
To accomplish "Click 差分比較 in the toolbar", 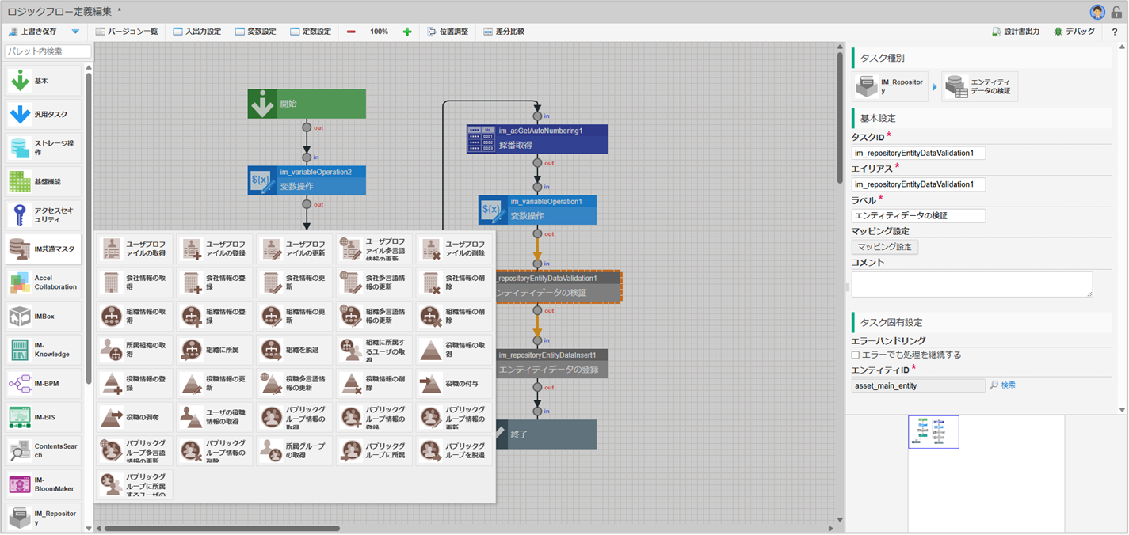I will coord(504,32).
